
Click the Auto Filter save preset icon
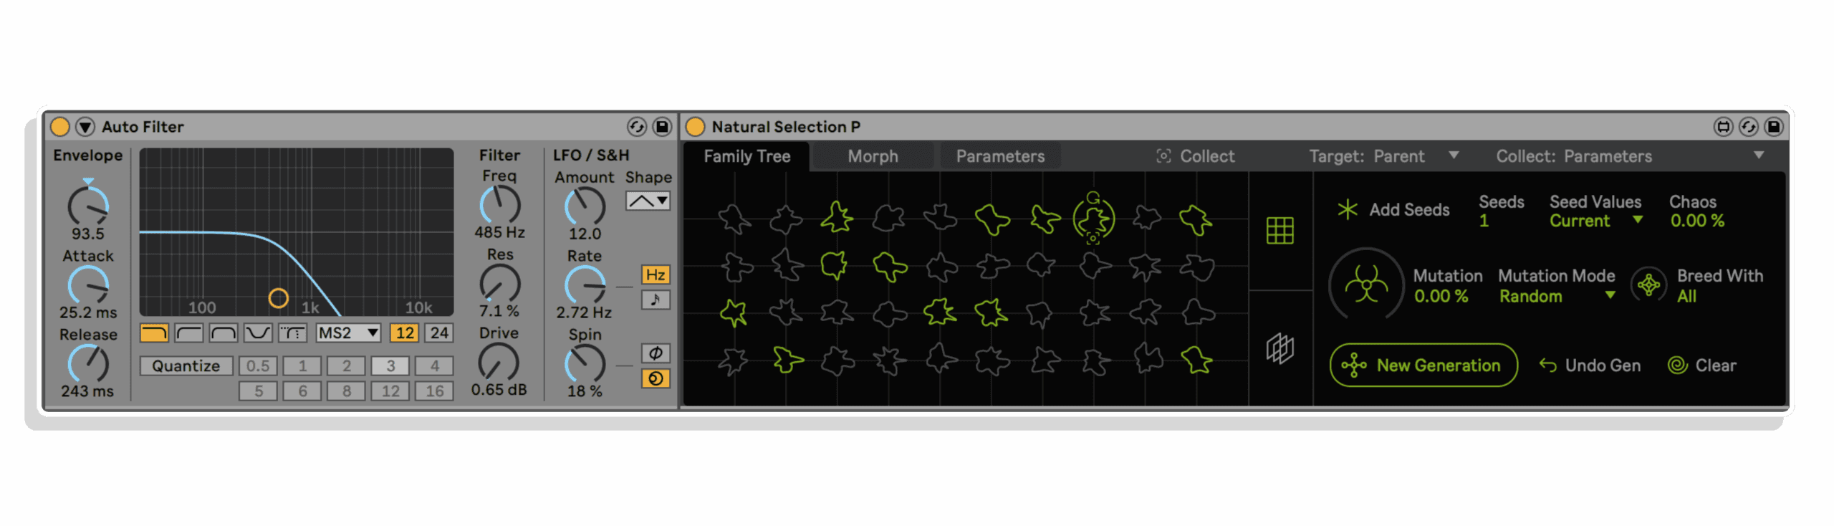[662, 127]
